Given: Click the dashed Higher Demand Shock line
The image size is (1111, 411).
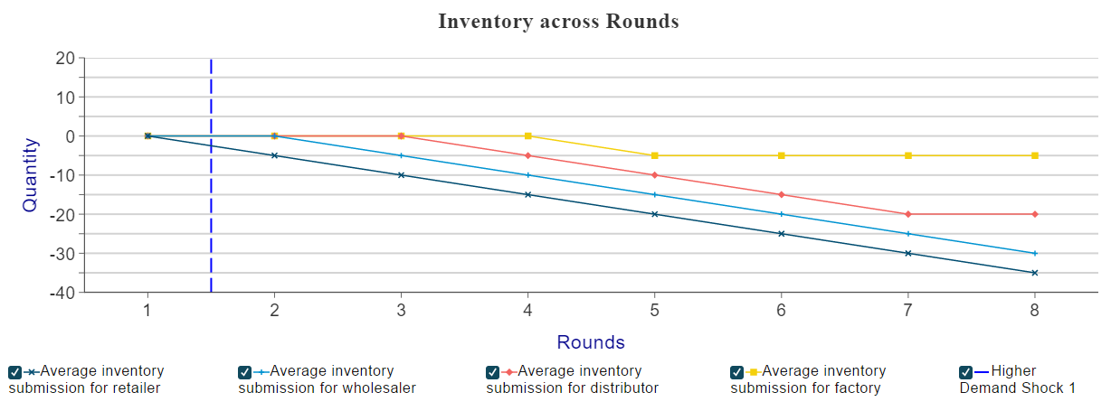Looking at the screenshot, I should pos(211,175).
